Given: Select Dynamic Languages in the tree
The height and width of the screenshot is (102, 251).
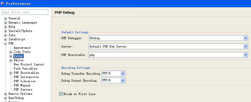Looking at the screenshot, I should click(x=23, y=22).
